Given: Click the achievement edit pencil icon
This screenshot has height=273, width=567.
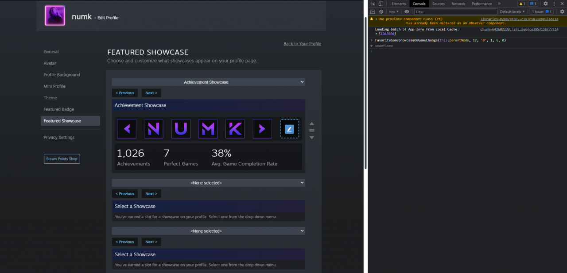Looking at the screenshot, I should click(x=289, y=129).
